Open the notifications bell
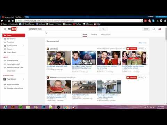The width and height of the screenshot is (167, 125). click(154, 29)
